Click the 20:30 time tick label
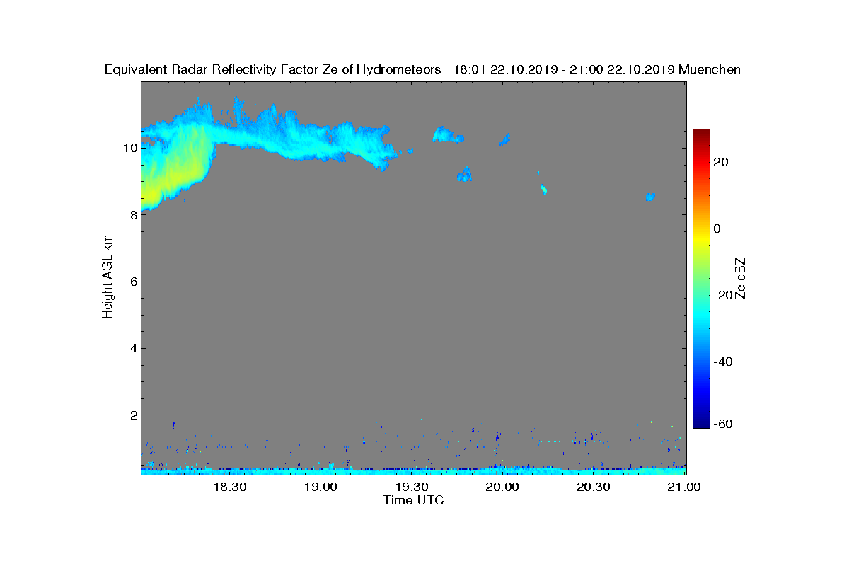Viewport: 849px width, 566px height. coord(594,487)
